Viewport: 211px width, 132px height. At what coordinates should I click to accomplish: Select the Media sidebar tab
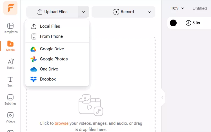pos(10,46)
